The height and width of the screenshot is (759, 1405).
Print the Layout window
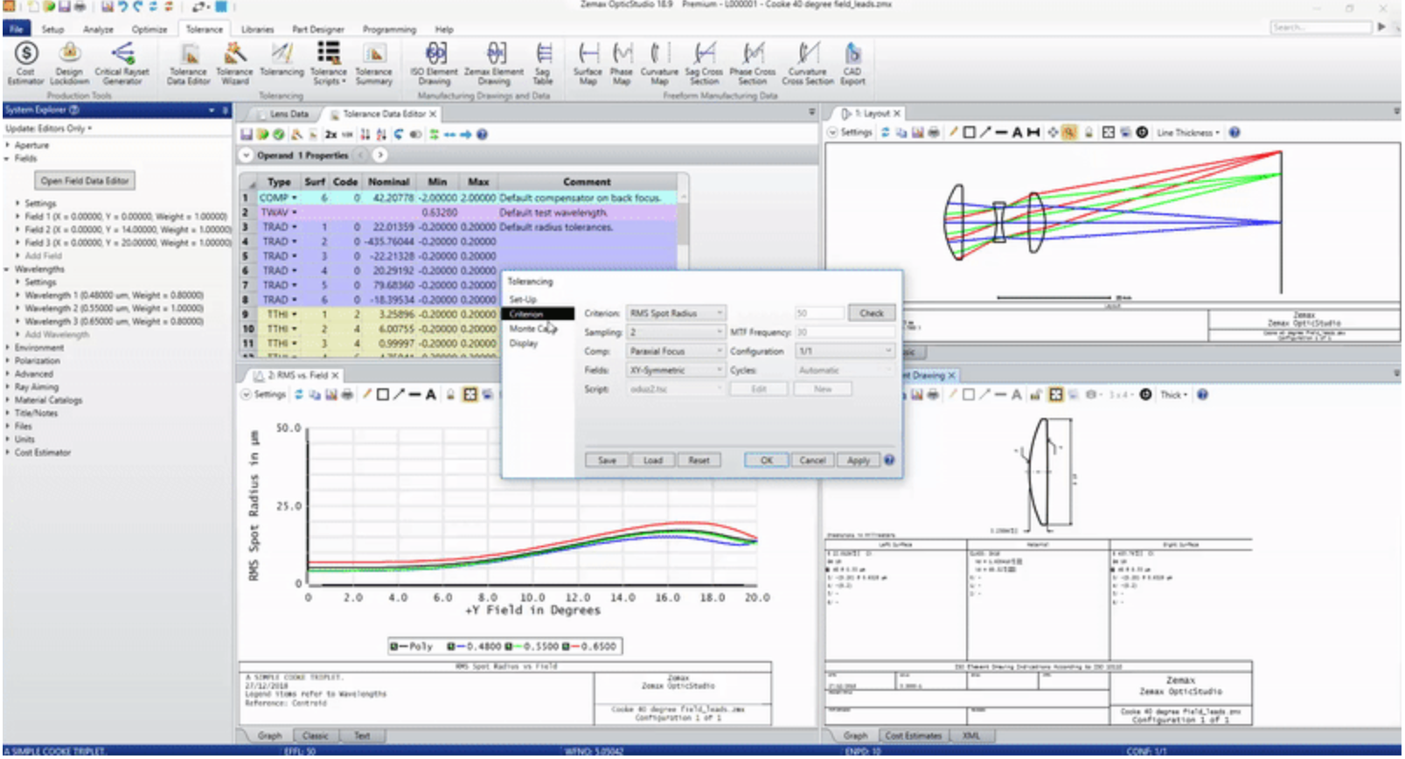[934, 133]
